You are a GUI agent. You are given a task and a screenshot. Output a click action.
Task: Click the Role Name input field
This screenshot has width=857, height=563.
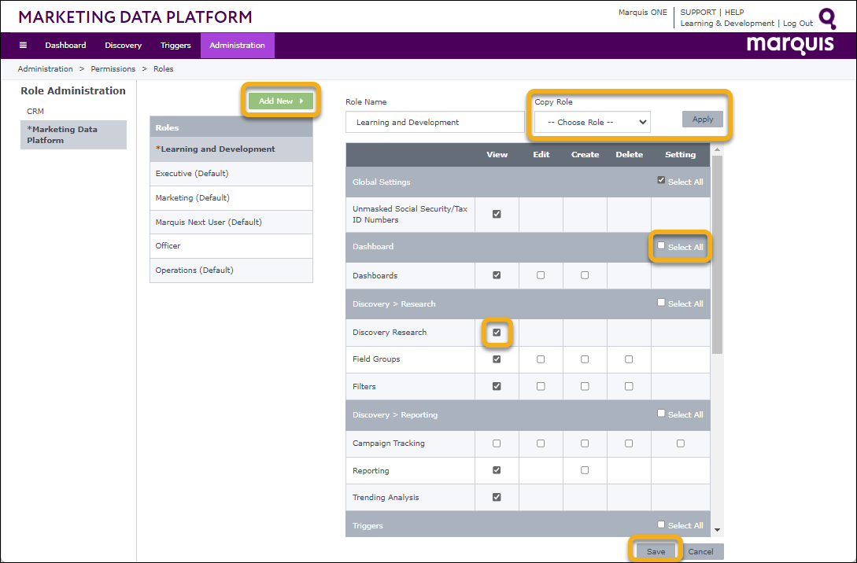(x=435, y=123)
